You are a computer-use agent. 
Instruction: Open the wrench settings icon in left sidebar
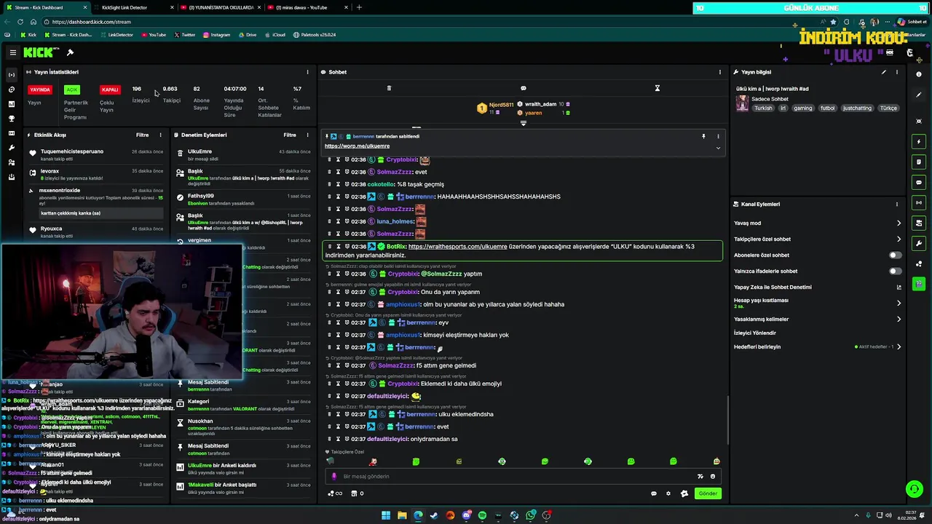(x=11, y=148)
